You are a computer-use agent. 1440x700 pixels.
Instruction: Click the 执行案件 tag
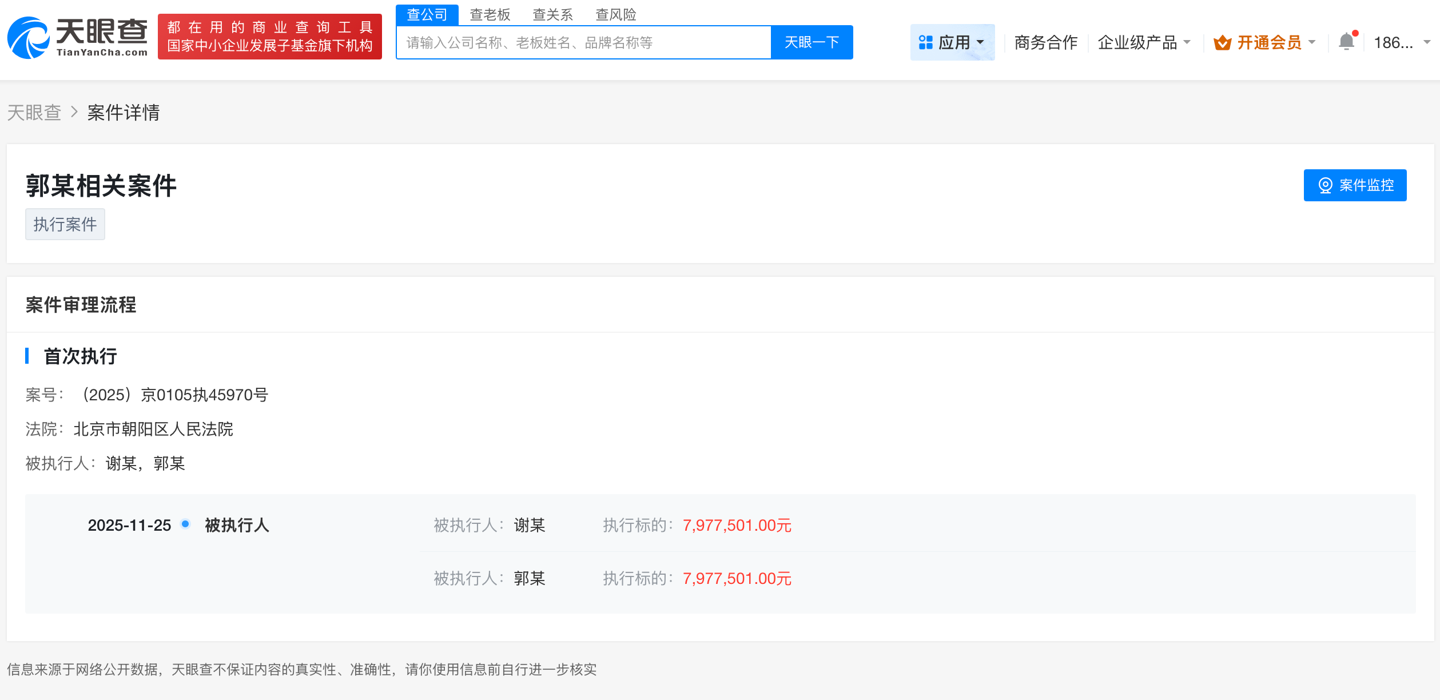pos(65,224)
